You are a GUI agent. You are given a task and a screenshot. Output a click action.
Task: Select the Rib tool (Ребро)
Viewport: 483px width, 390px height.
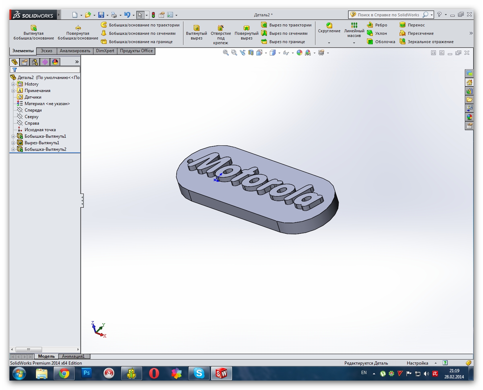pyautogui.click(x=377, y=25)
